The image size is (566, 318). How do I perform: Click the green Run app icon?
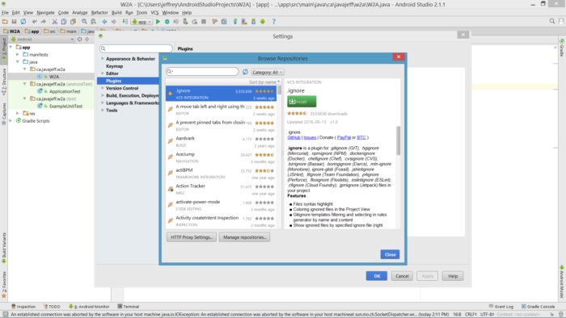[x=158, y=22]
